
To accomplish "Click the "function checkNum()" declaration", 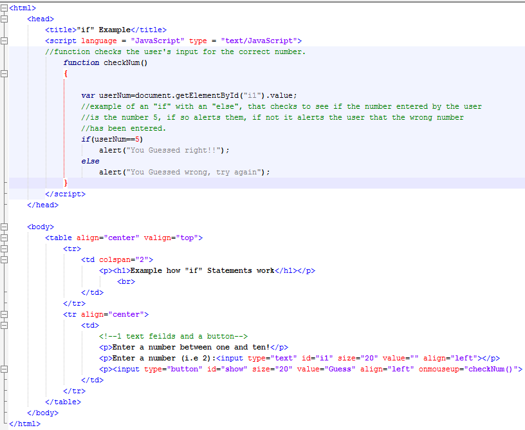I will tap(106, 62).
